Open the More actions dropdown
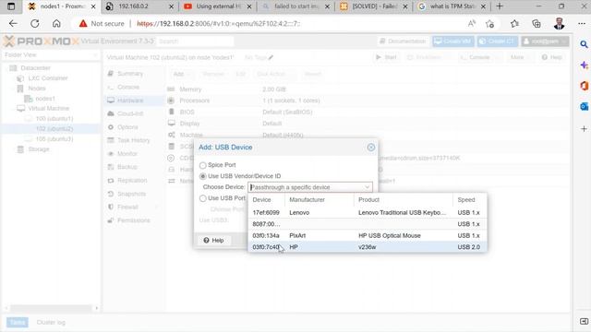This screenshot has height=332, width=591. click(519, 57)
